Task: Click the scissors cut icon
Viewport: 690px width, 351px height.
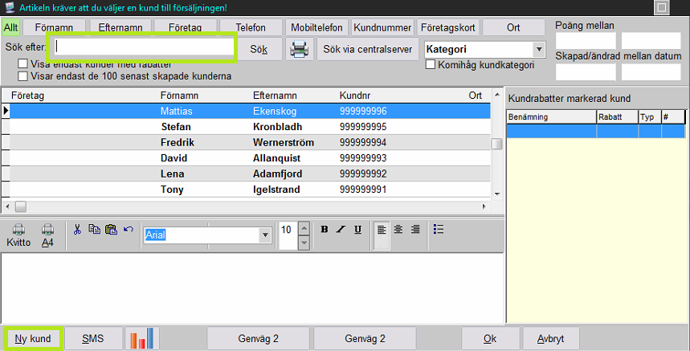Action: pos(77,229)
